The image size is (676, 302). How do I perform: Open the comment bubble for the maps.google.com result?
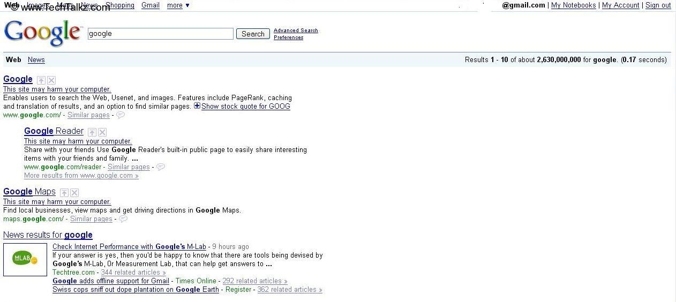(x=123, y=219)
